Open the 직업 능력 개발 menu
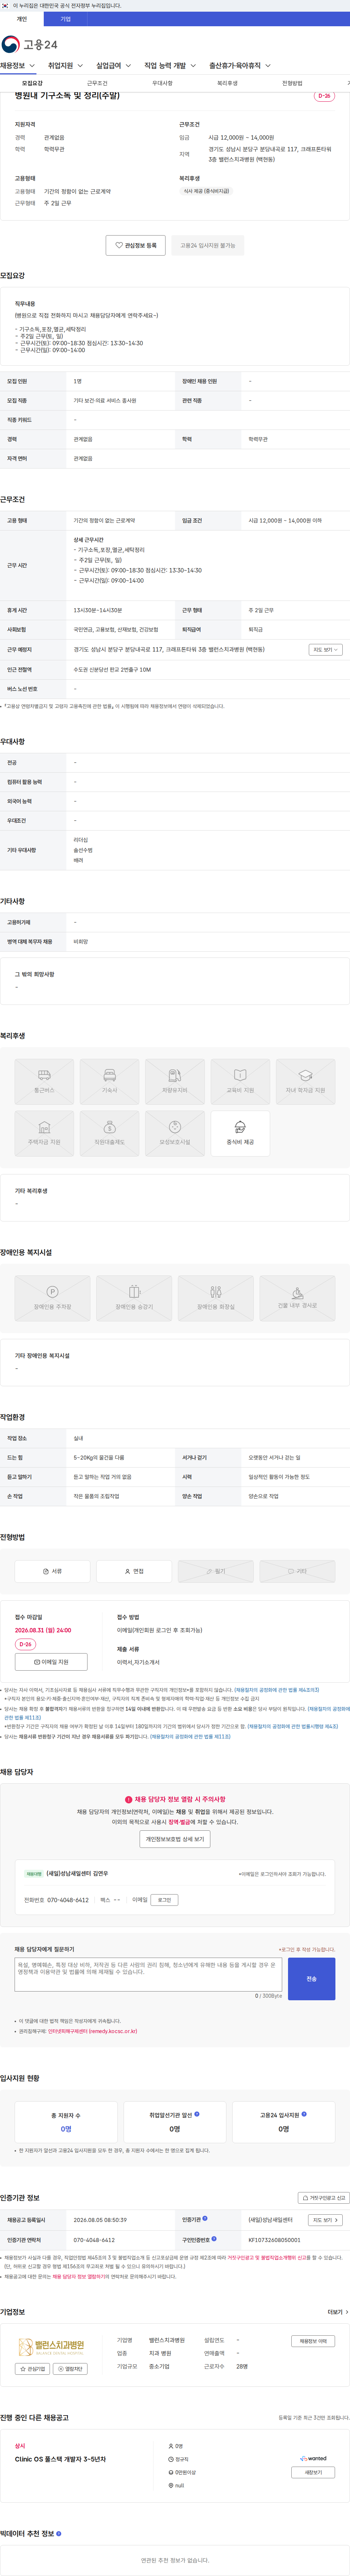The image size is (350, 2576). tap(170, 66)
